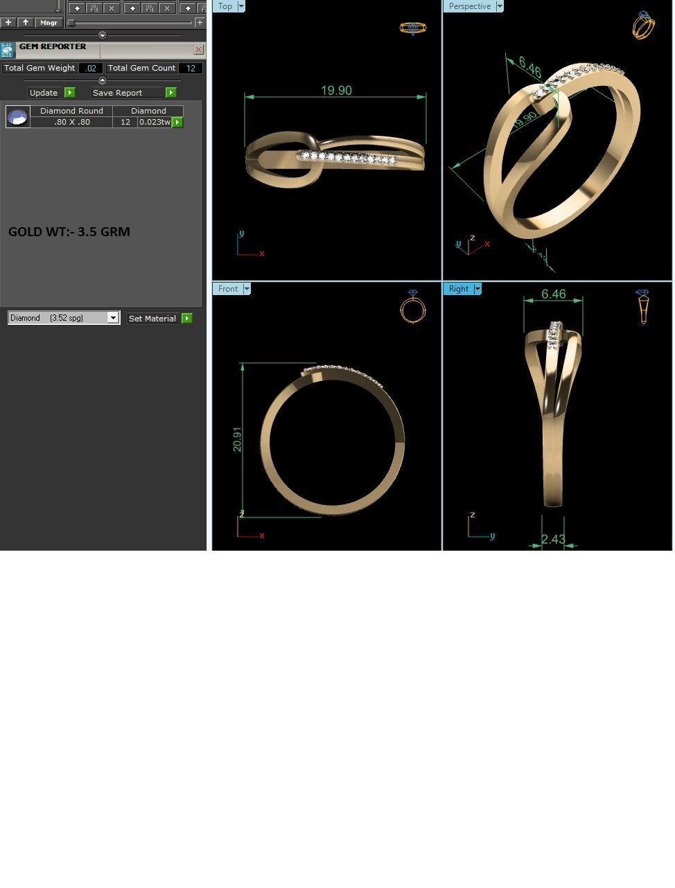675x888 pixels.
Task: Click the GOLD WT:- 3.5 GRM text
Action: (x=69, y=232)
